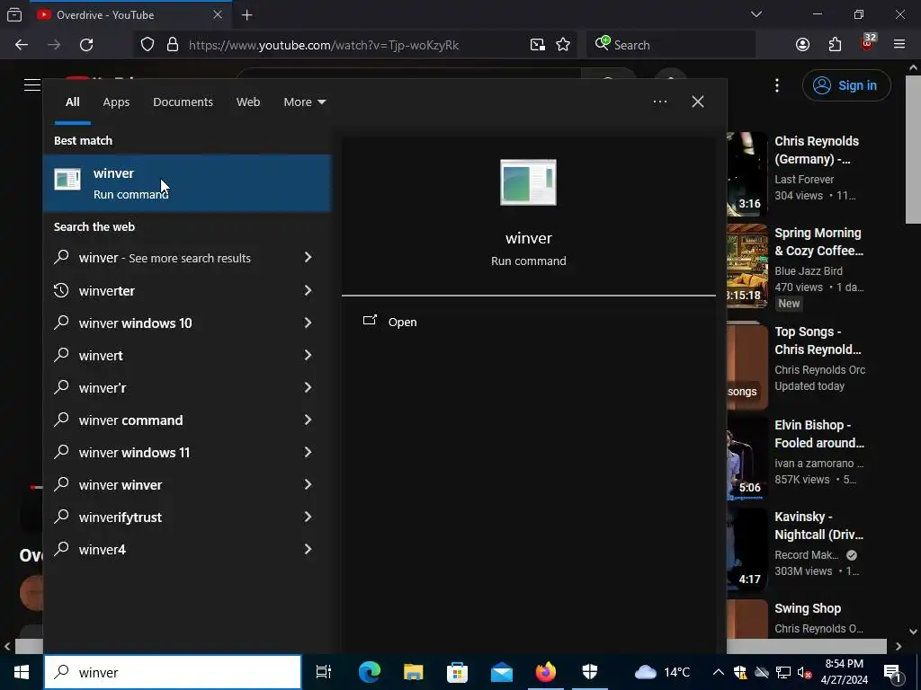The image size is (921, 690).
Task: Close the Overdrive - YouTube tab
Action: (x=218, y=14)
